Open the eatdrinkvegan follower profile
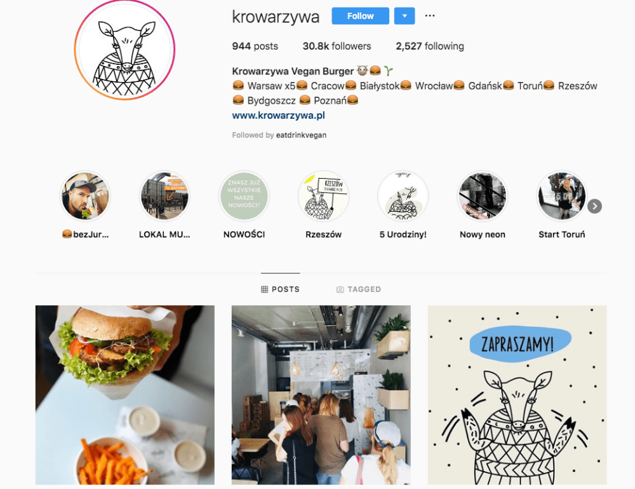Viewport: 635px width, 489px height. [301, 135]
